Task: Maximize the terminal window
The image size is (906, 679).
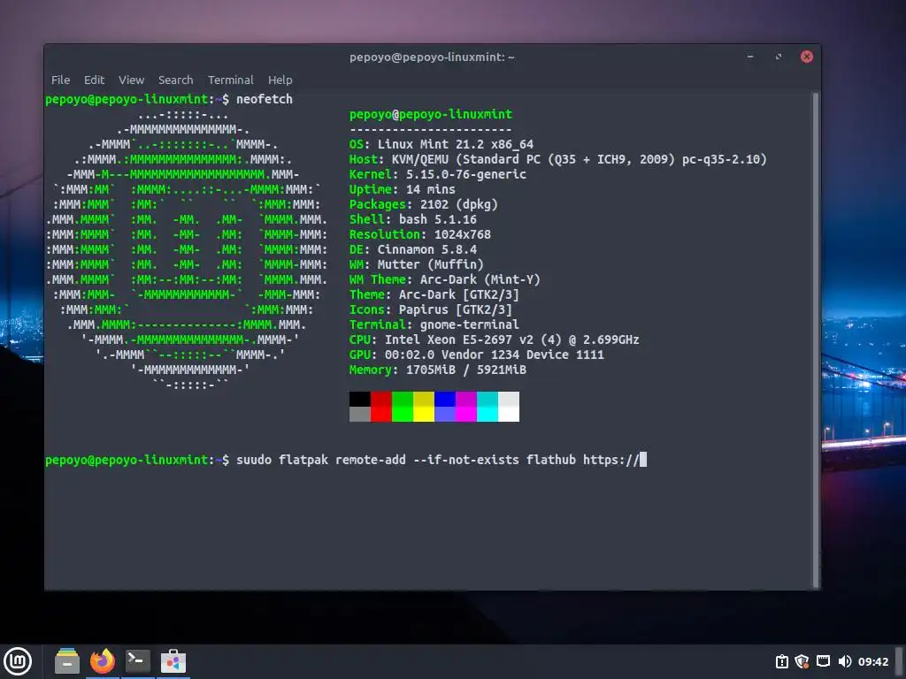Action: 779,57
